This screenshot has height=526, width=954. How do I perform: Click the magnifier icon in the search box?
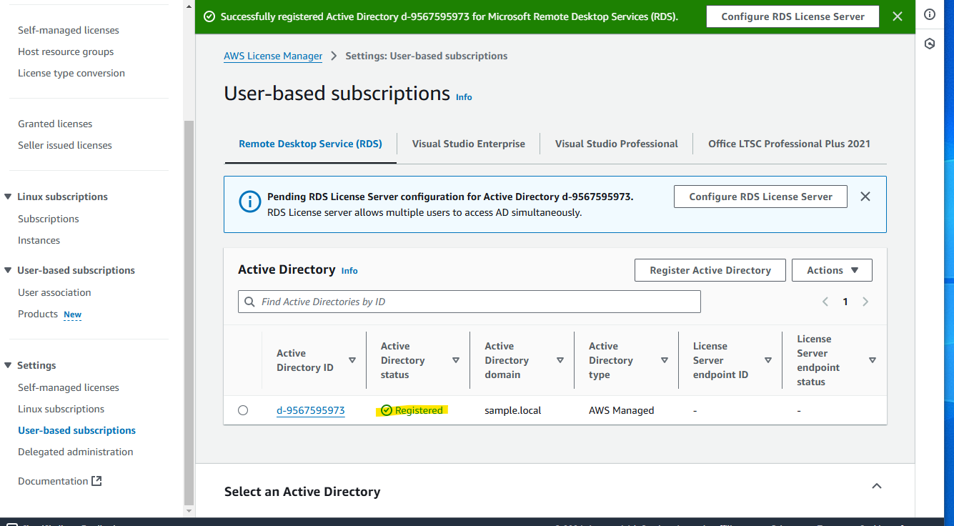(x=249, y=301)
